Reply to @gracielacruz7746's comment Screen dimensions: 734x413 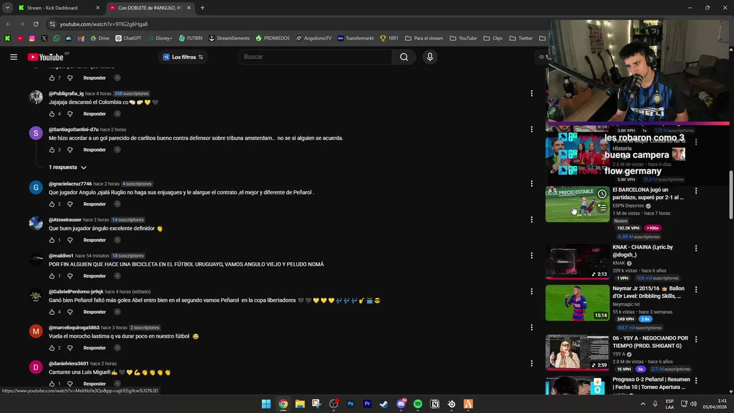(95, 204)
